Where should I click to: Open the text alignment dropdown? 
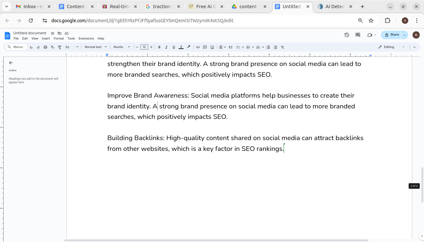click(x=222, y=47)
